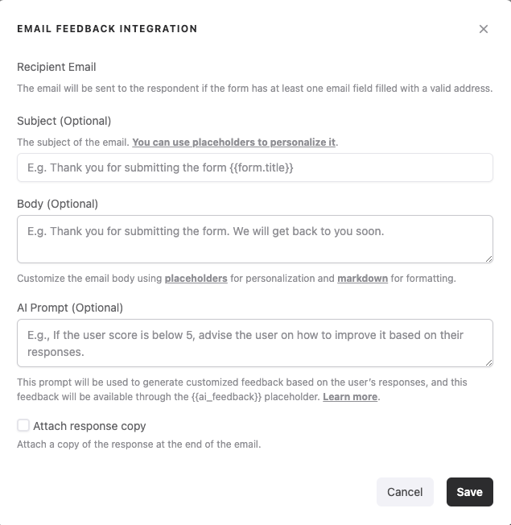Click the 'Body (Optional)' label
511x525 pixels.
(57, 204)
